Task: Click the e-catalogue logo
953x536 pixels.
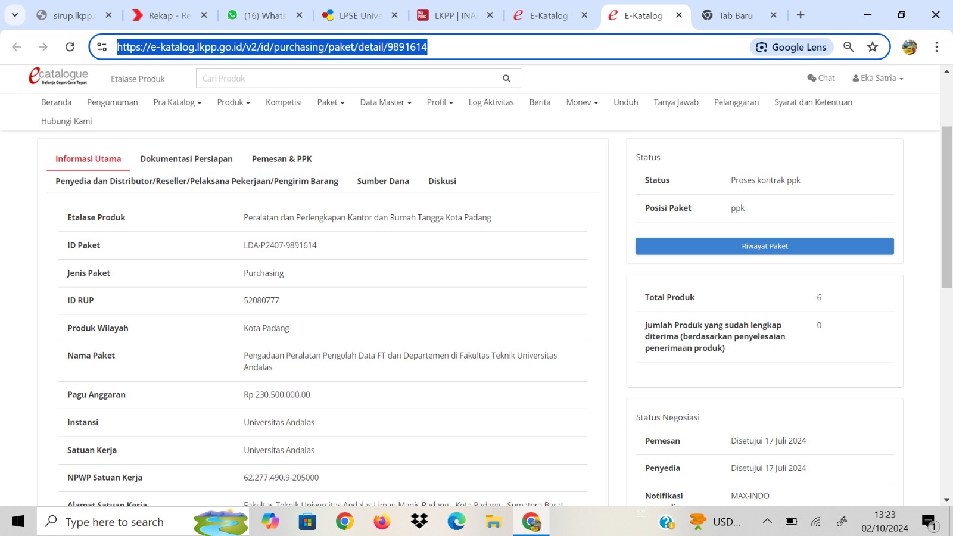Action: click(x=58, y=76)
